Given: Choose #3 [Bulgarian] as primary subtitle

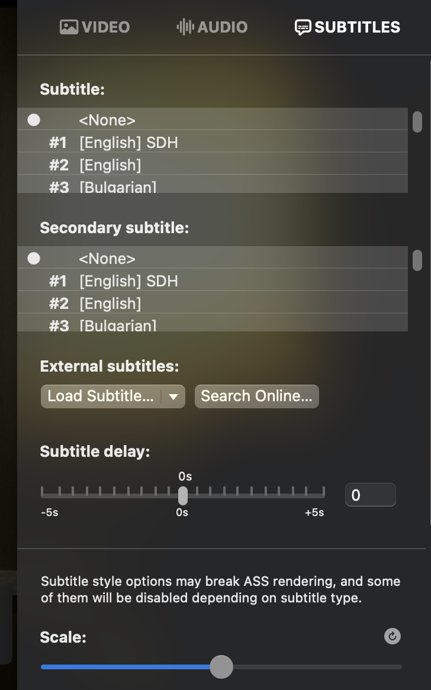Looking at the screenshot, I should (212, 185).
